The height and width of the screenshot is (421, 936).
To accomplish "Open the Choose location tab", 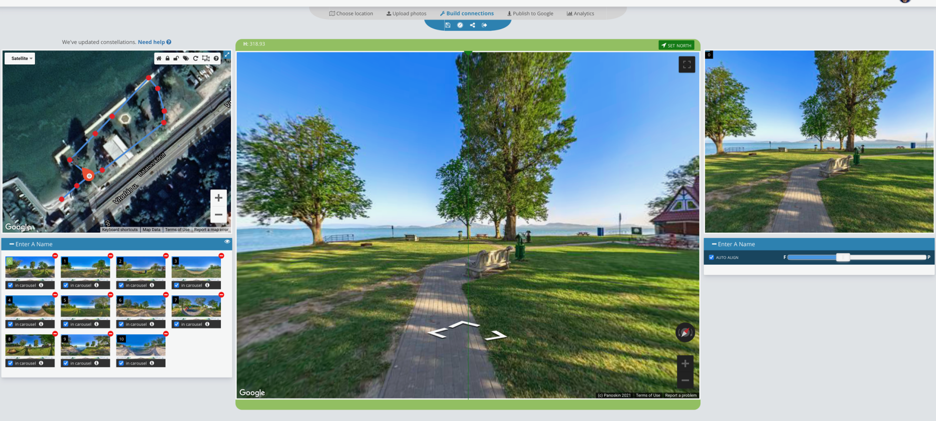I will pos(351,14).
